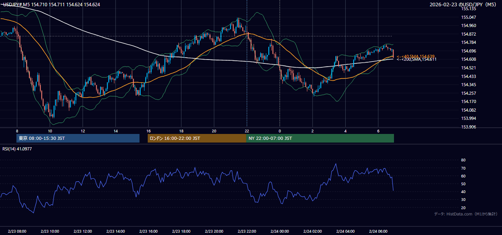Click the RSI axis level 20 label
Viewport: 502px width, 235px height.
(464, 208)
